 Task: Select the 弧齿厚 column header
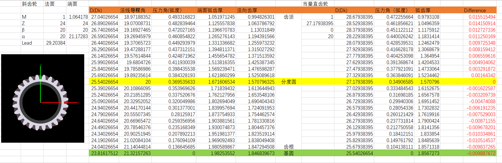point(423,10)
